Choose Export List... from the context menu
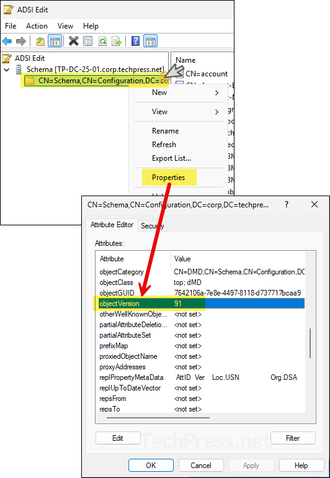This screenshot has width=330, height=478. click(x=172, y=158)
